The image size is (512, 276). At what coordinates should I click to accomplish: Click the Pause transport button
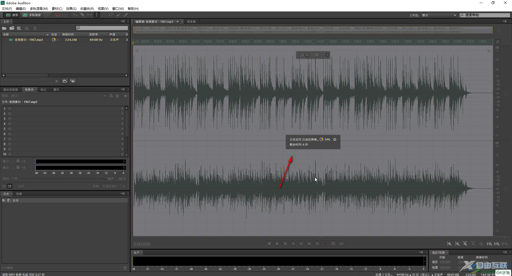click(x=285, y=244)
